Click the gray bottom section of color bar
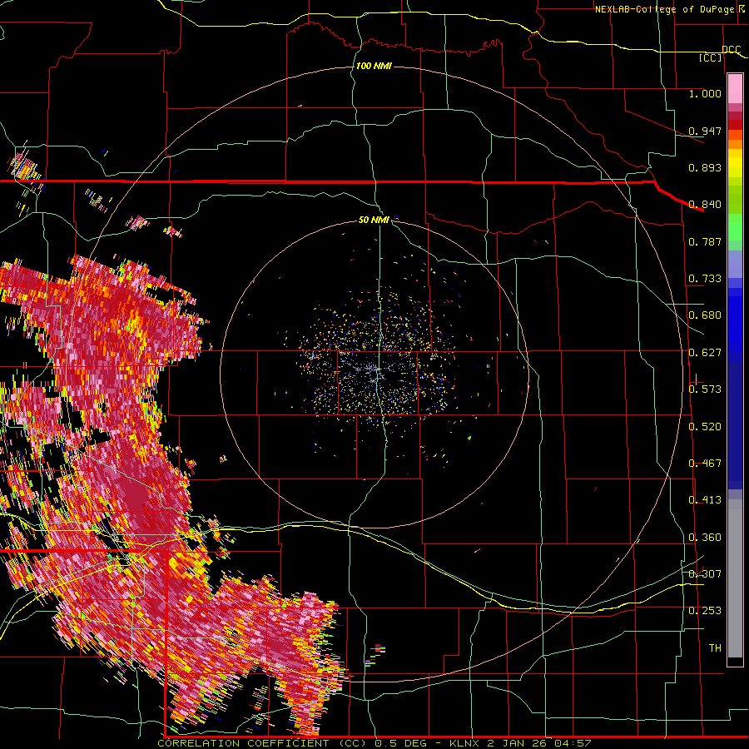 pos(735,578)
